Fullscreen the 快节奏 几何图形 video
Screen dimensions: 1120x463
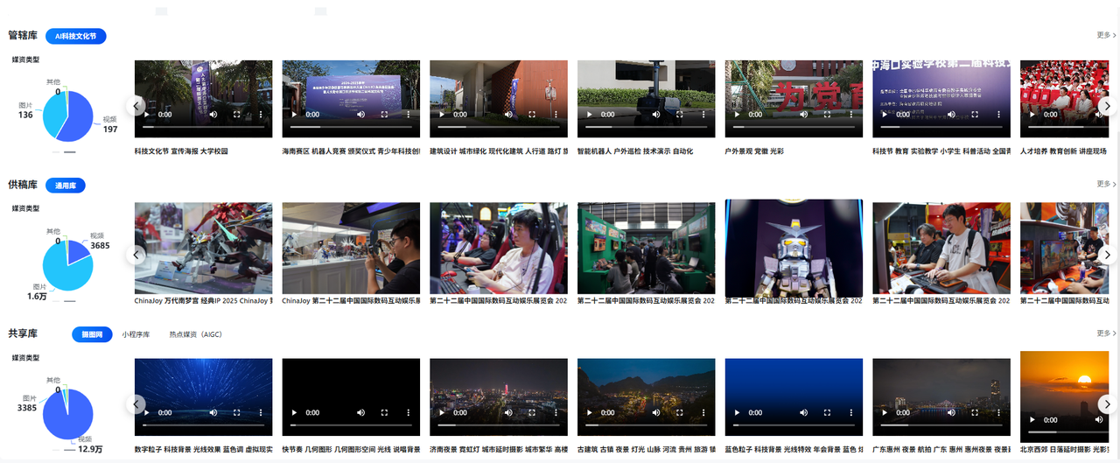click(x=386, y=413)
